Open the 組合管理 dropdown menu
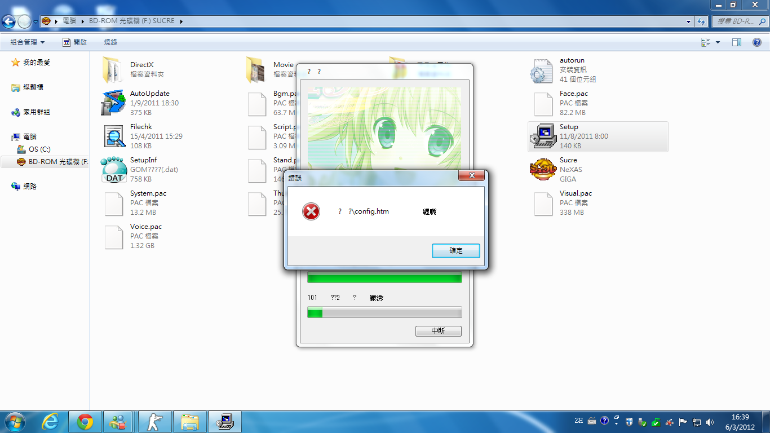 [27, 42]
